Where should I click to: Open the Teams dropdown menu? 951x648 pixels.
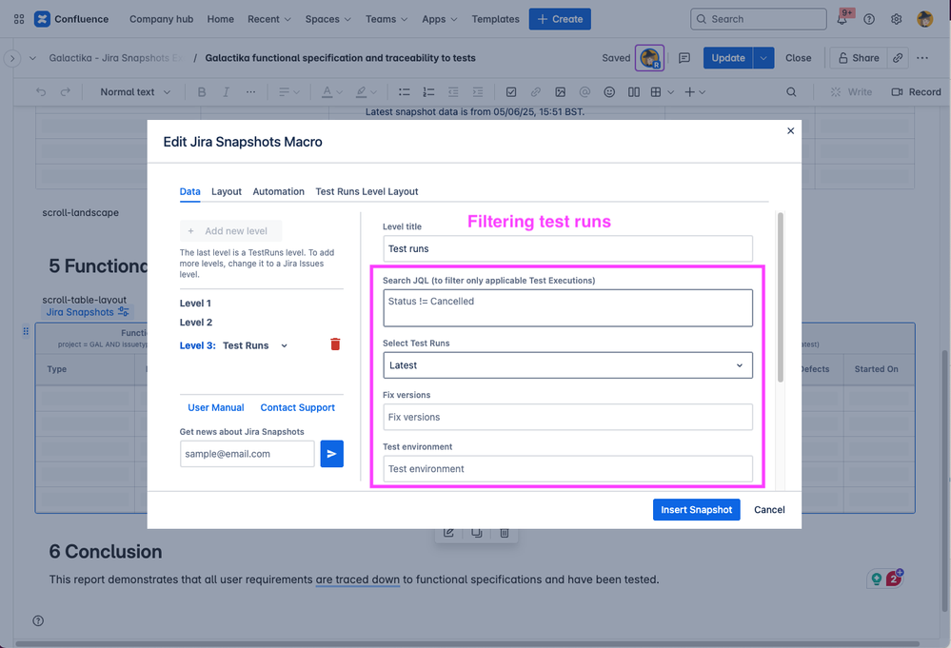tap(386, 19)
